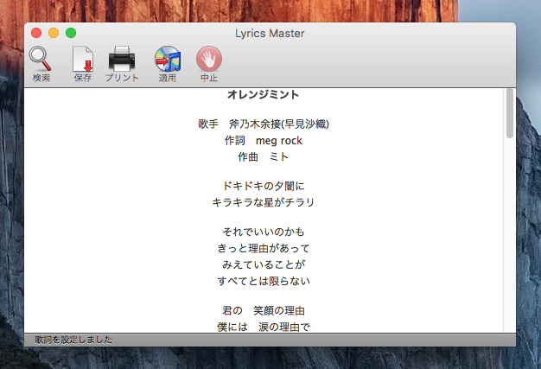541x369 pixels.
Task: Click the vertical scrollbar thumb
Action: (x=510, y=113)
